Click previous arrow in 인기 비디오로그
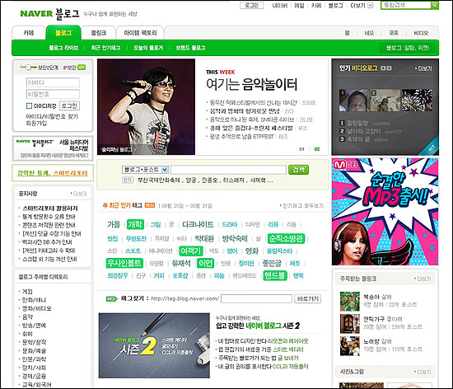This screenshot has width=453, height=389. click(x=383, y=68)
